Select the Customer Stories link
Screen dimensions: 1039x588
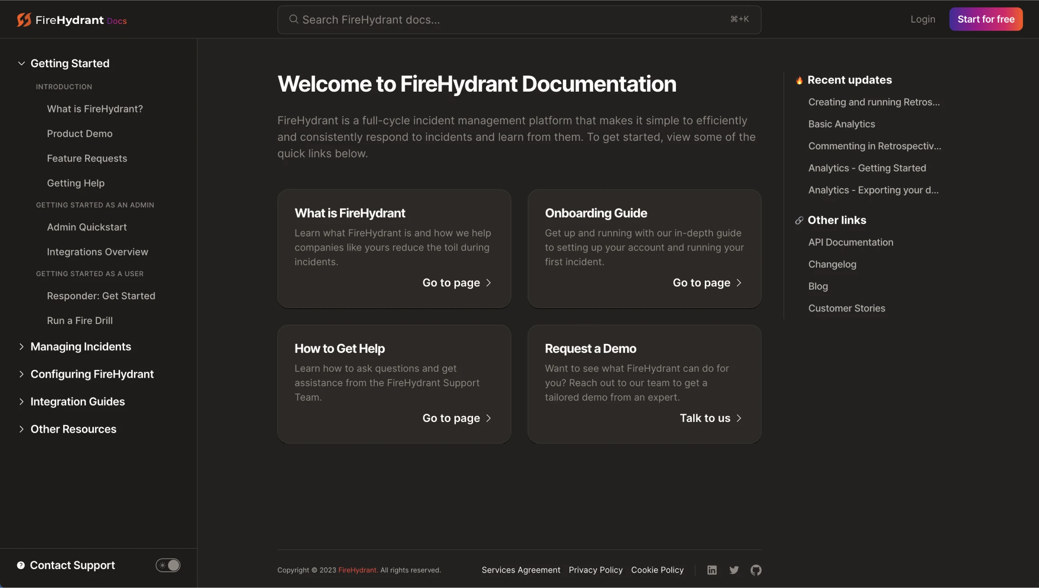point(847,307)
